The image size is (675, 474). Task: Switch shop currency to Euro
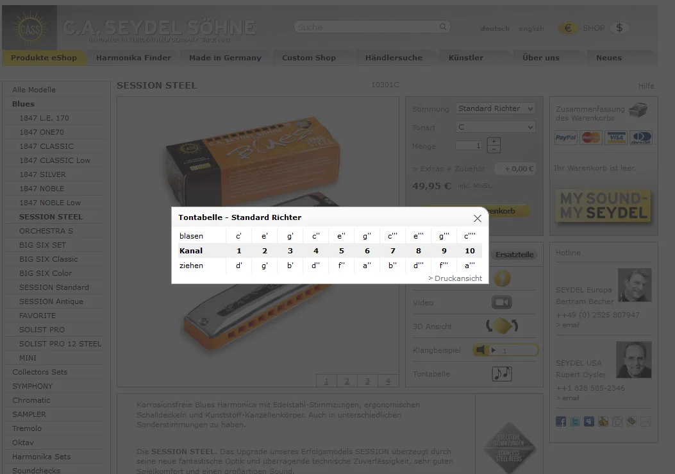[x=568, y=28]
